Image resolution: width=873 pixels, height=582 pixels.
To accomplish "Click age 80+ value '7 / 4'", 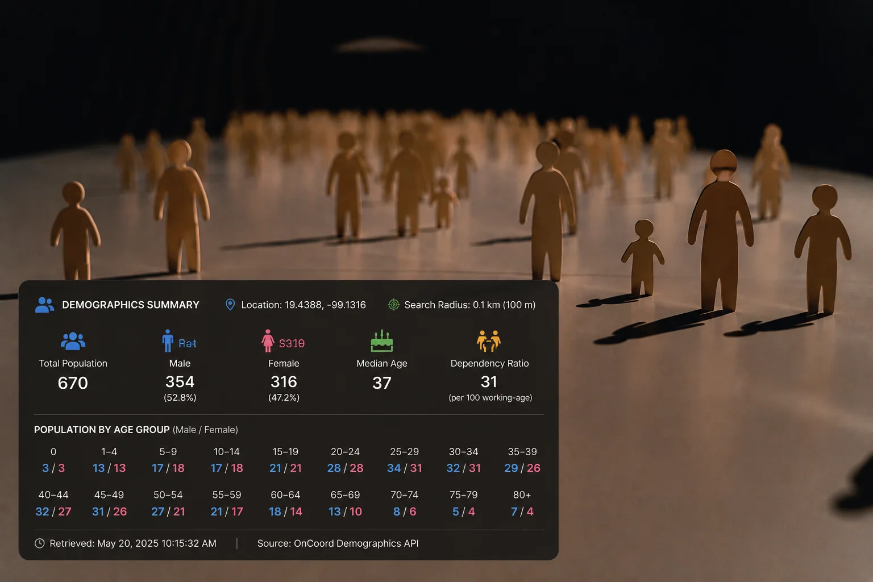I will 522,512.
